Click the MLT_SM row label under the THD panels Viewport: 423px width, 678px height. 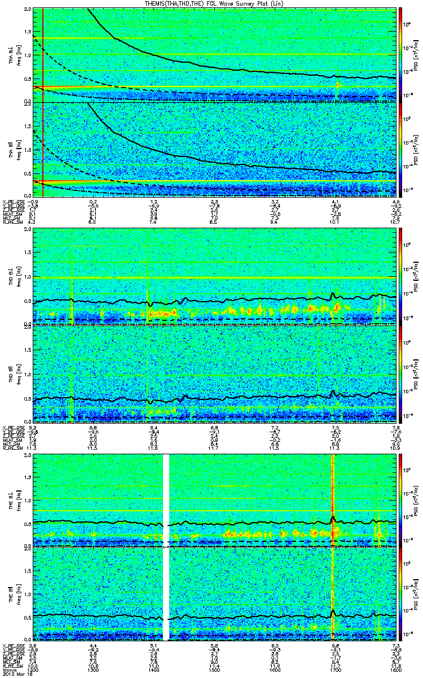(10, 444)
